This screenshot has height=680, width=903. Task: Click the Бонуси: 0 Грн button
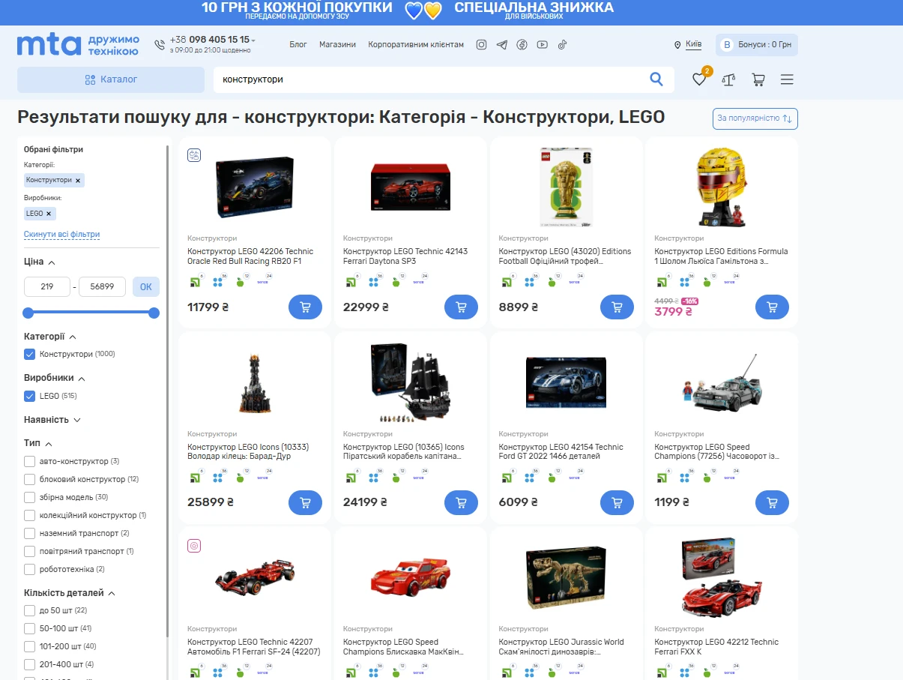click(x=757, y=45)
